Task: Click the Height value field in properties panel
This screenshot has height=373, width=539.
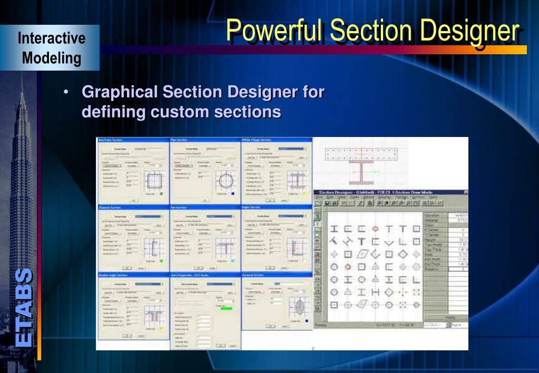Action: pyautogui.click(x=458, y=240)
